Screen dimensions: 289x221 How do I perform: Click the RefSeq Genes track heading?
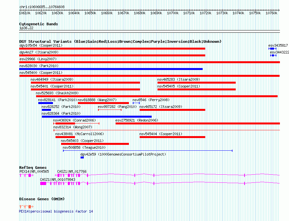click(33, 168)
